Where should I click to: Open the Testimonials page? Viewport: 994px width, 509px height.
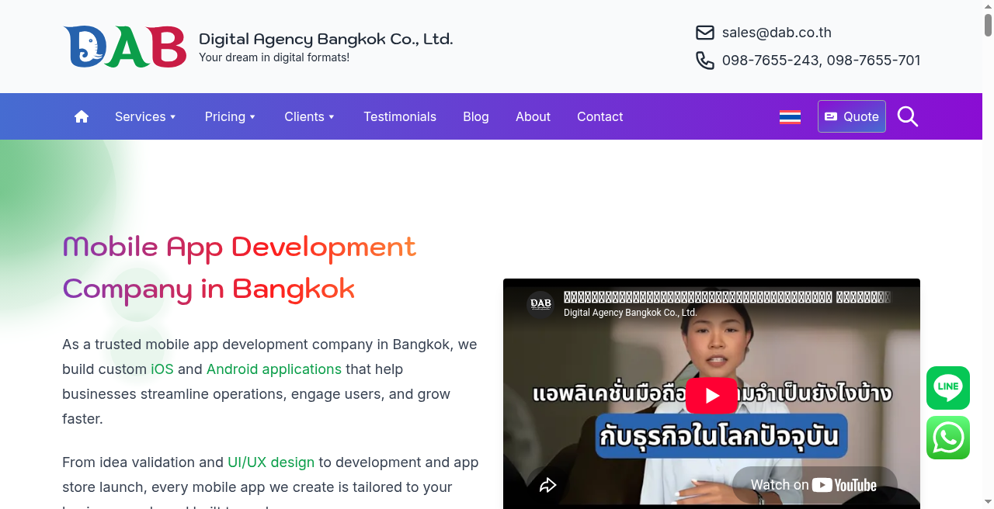coord(400,116)
